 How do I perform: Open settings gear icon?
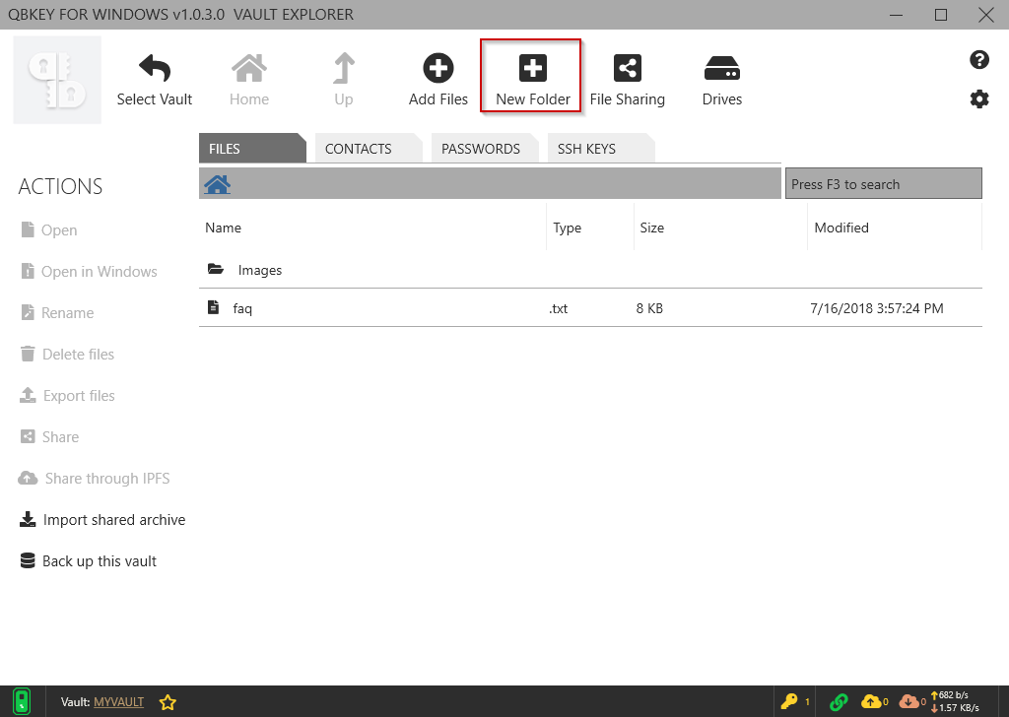(978, 99)
